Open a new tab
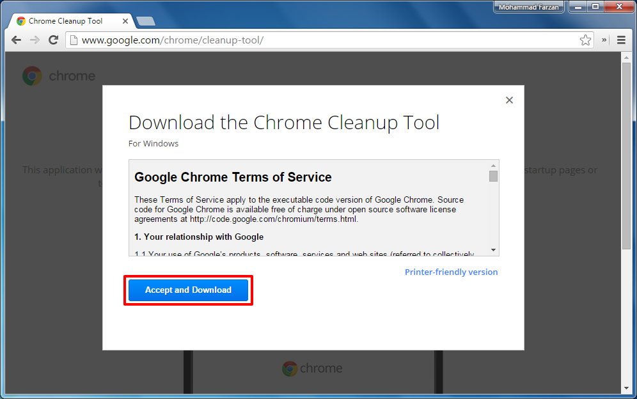The width and height of the screenshot is (637, 399). (x=145, y=21)
